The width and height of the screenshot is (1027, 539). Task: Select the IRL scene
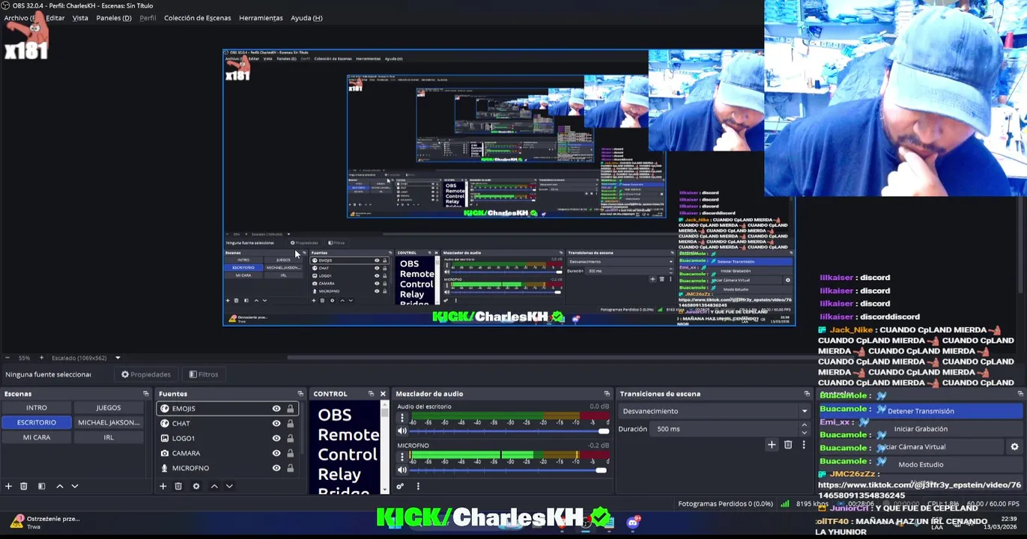[109, 437]
